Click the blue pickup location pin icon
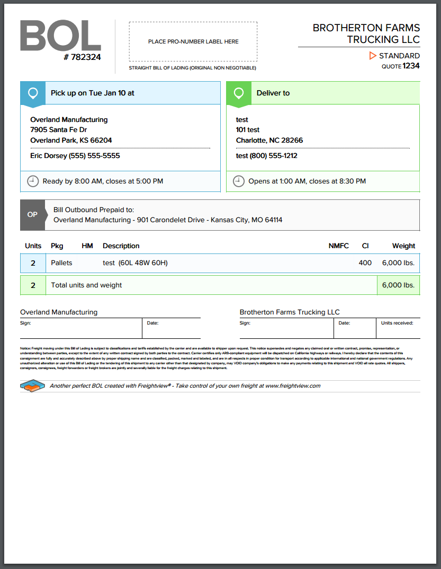This screenshot has height=569, width=441. (x=33, y=93)
